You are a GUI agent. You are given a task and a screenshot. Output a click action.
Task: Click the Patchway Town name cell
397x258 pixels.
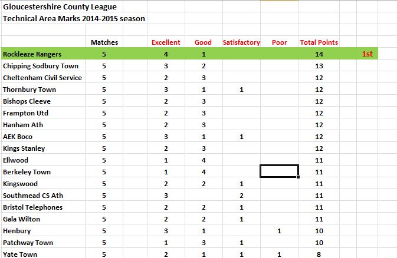pos(43,243)
